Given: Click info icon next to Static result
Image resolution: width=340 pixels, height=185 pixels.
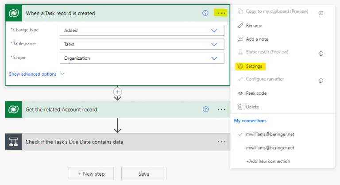Looking at the screenshot, I should coord(321,53).
